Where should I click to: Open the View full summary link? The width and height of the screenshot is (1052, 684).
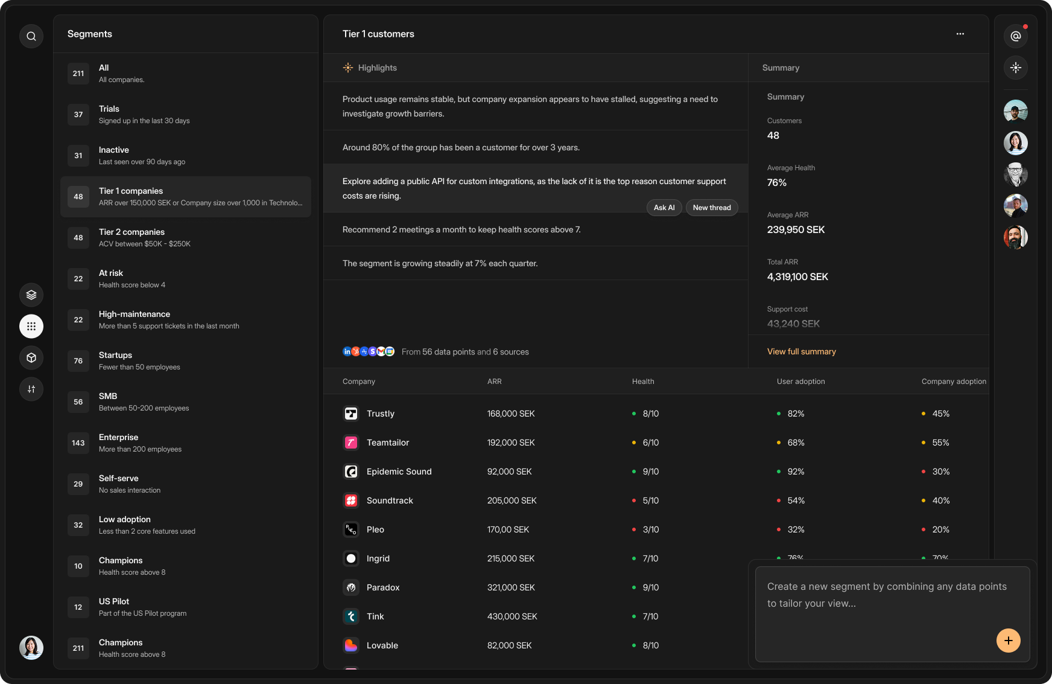(x=801, y=352)
